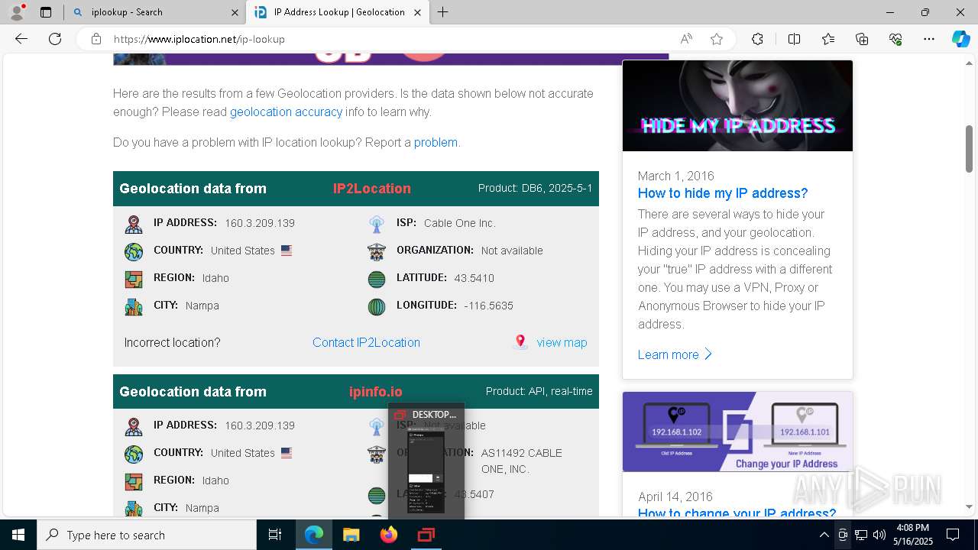The height and width of the screenshot is (550, 978).
Task: Open a new browser tab
Action: (x=443, y=12)
